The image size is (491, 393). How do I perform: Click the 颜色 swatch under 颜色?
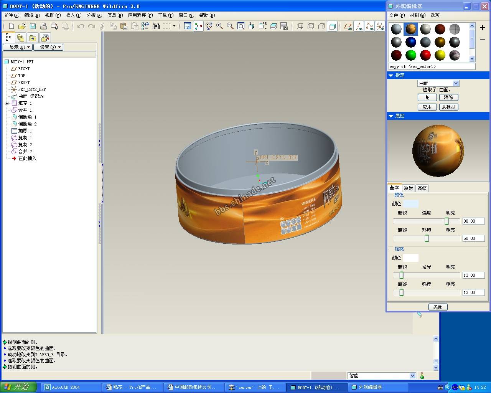coord(411,204)
